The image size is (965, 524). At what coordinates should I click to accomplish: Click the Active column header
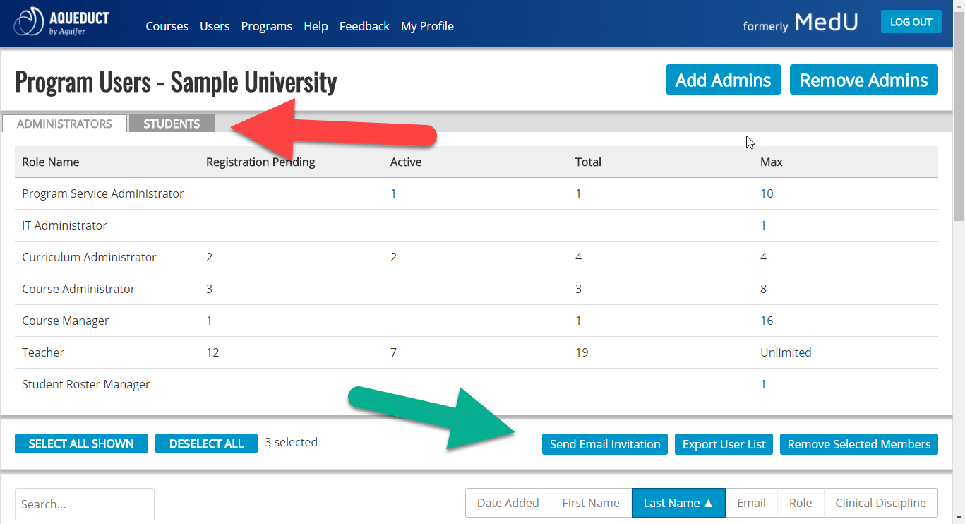point(406,162)
